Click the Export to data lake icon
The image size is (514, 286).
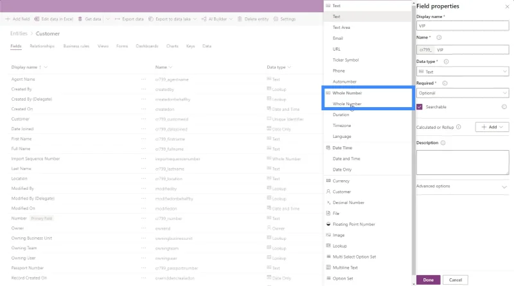151,19
